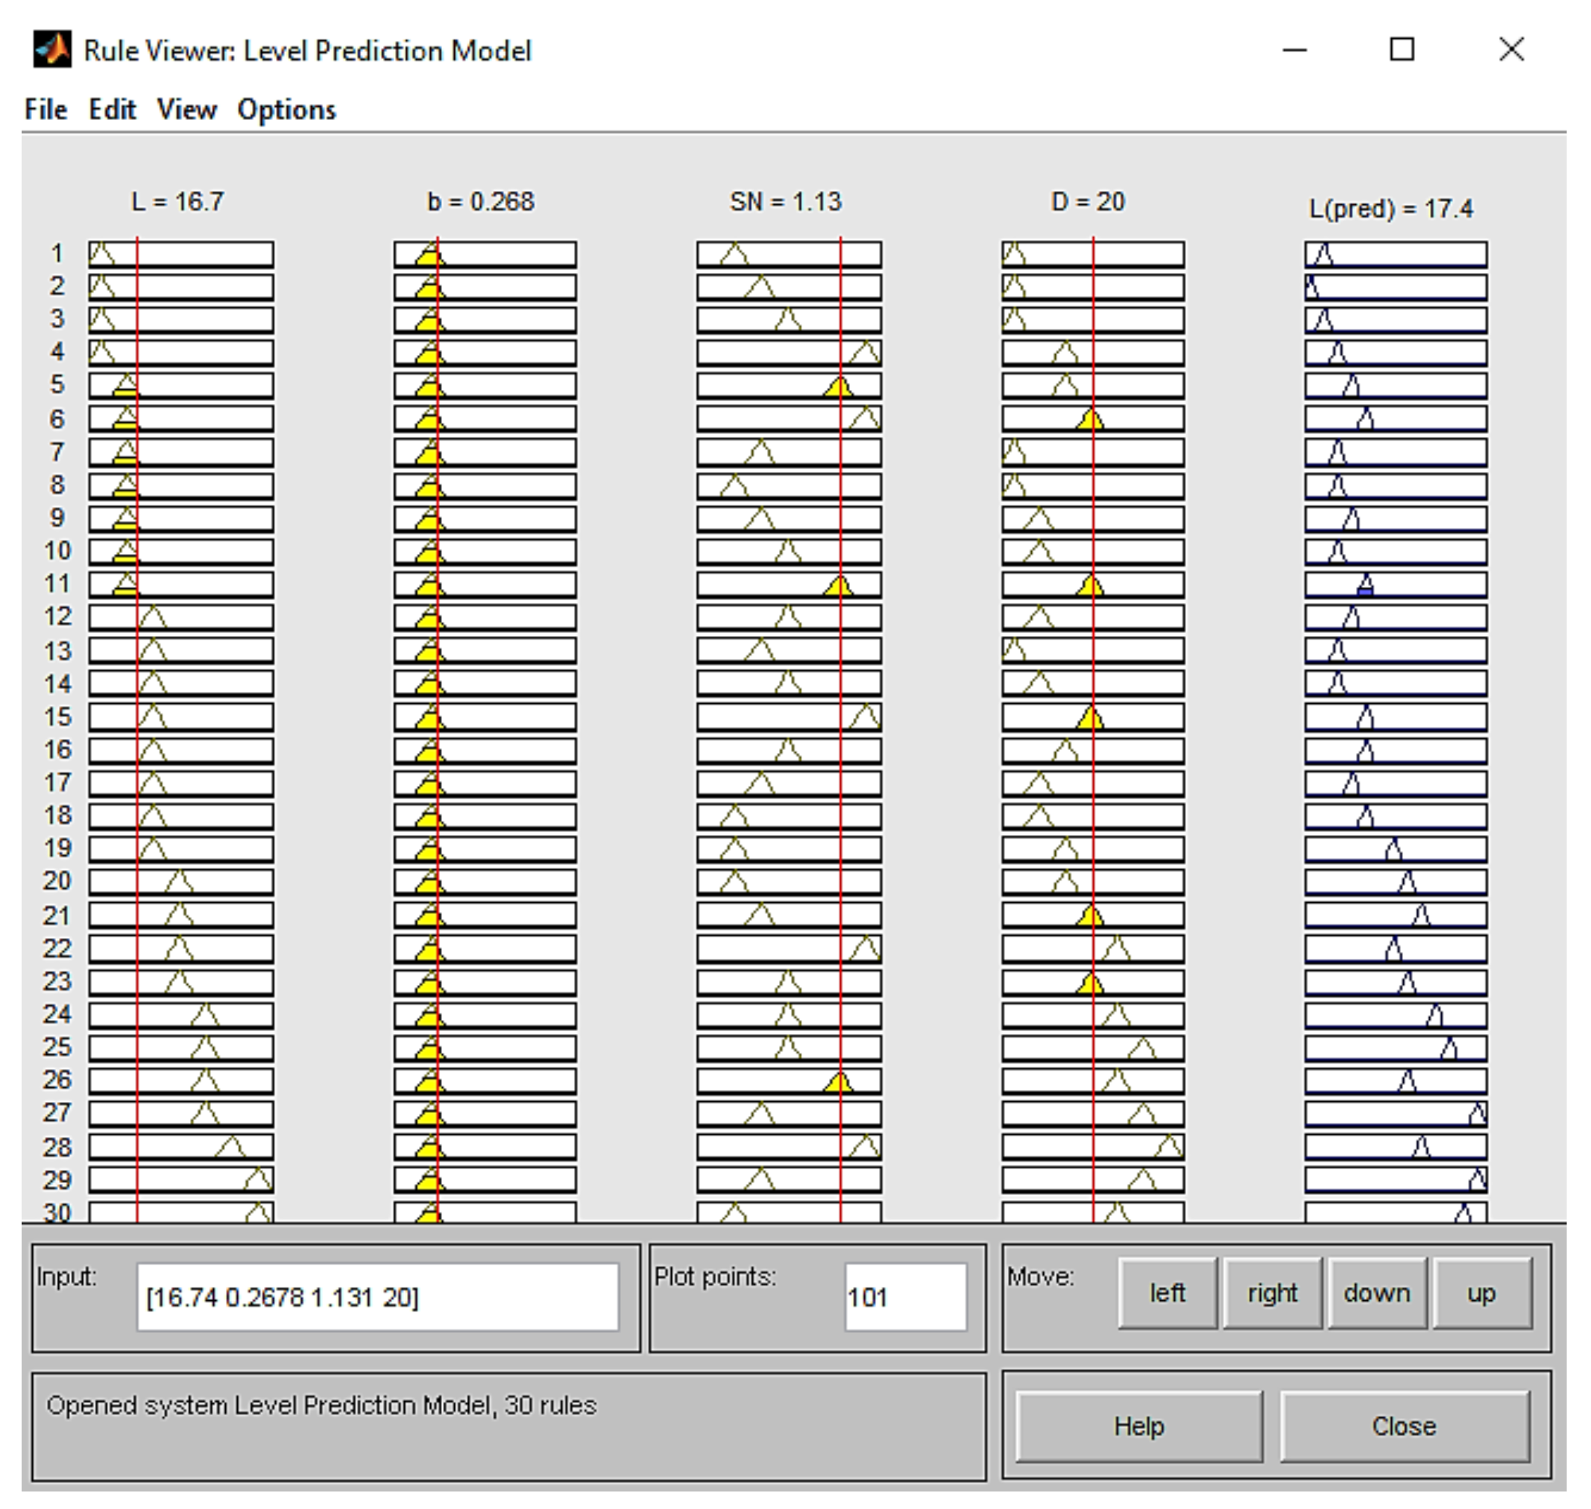Click the Input values text field
The height and width of the screenshot is (1509, 1591).
coord(377,1297)
